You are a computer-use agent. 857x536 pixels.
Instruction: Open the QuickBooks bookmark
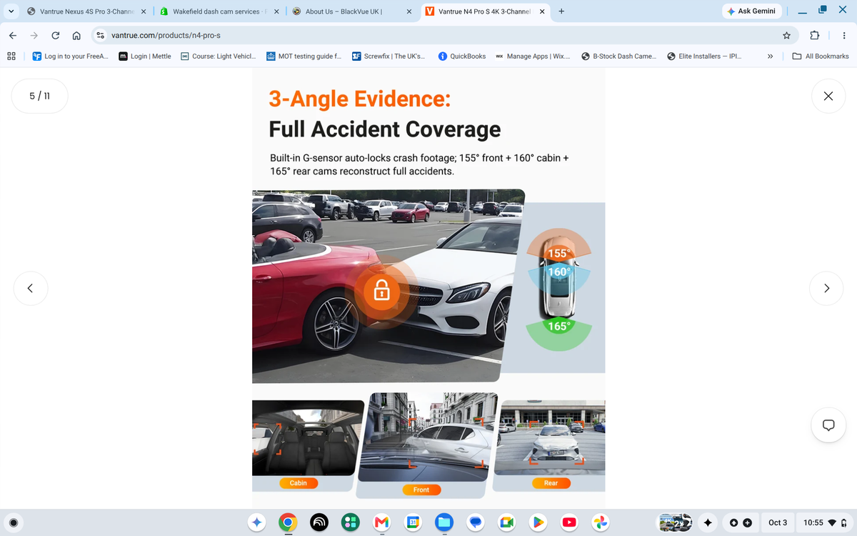click(462, 56)
